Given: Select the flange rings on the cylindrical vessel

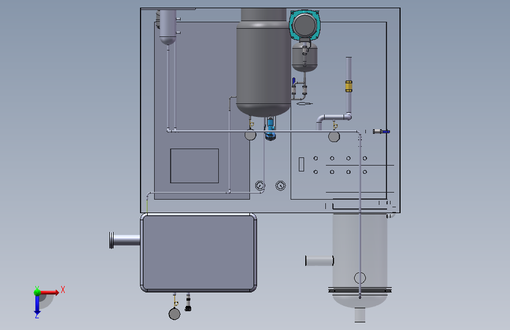Looking at the screenshot, I should [x=360, y=289].
